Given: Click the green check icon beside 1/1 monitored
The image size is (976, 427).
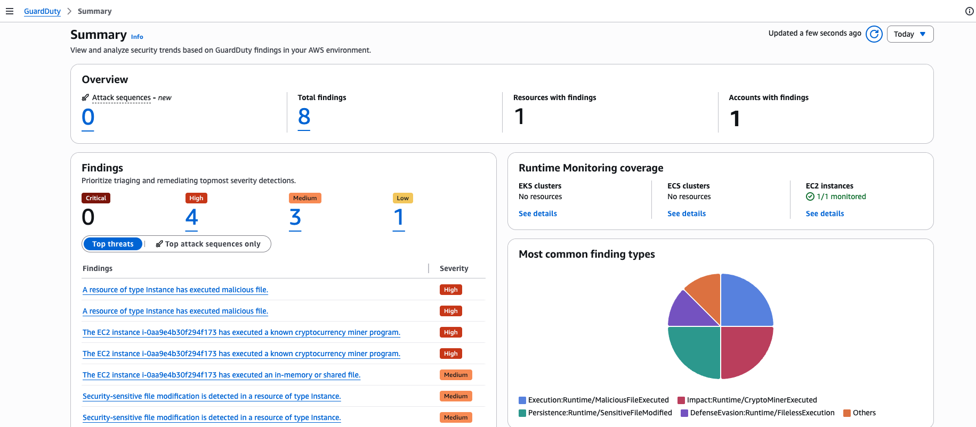Looking at the screenshot, I should [810, 196].
